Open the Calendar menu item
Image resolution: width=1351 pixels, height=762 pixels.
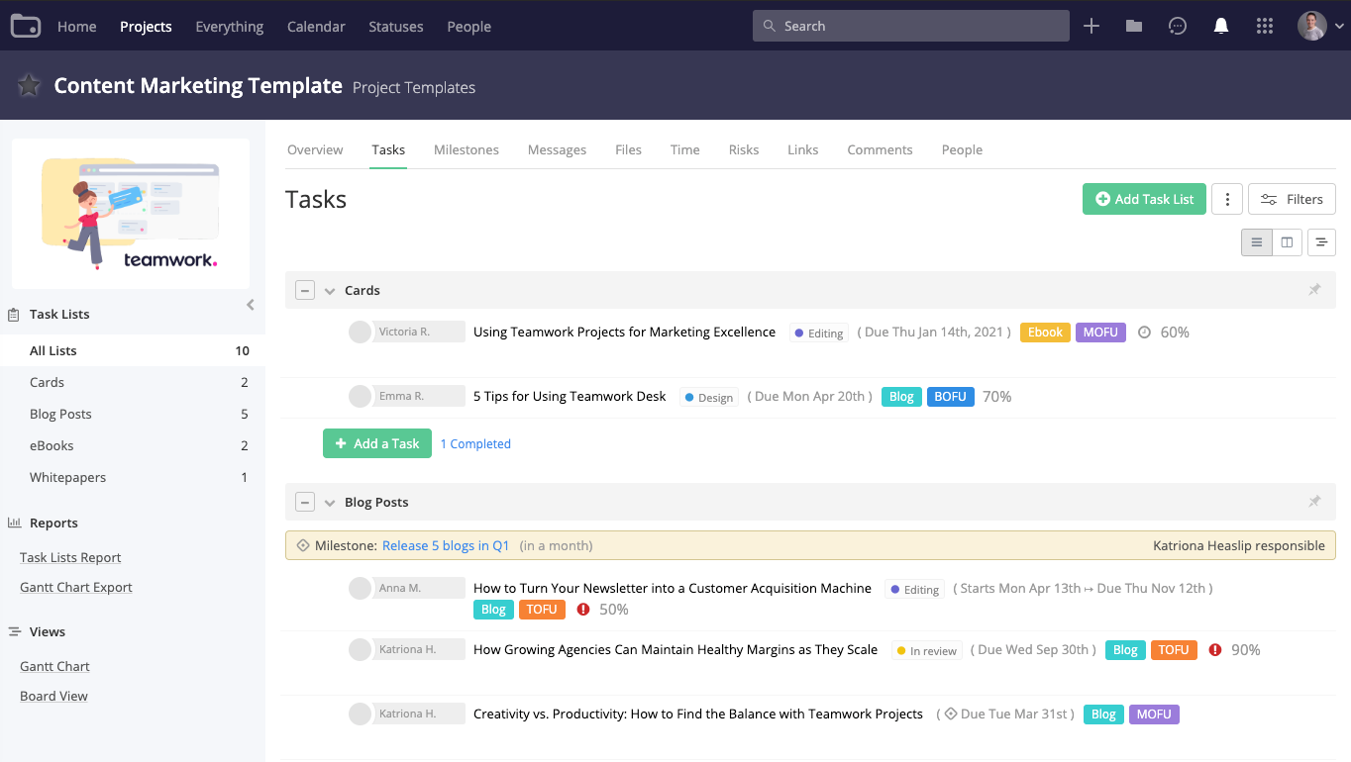[x=316, y=27]
